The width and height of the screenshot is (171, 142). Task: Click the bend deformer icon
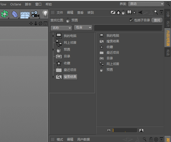click(x=15, y=14)
